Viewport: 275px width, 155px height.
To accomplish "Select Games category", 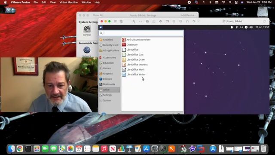I will click(x=110, y=68).
